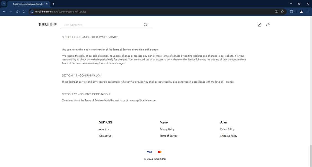
Task: Click the word France in governing law
Action: (230, 82)
